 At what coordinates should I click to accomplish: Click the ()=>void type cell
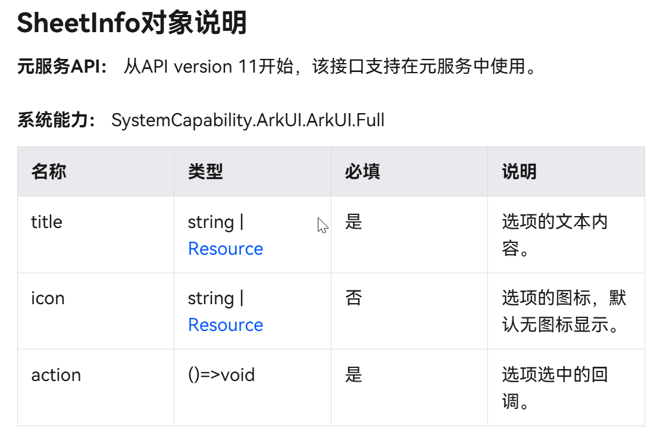coord(221,375)
